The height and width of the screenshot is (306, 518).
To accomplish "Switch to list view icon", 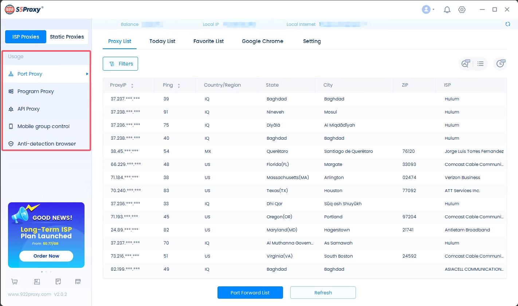I will click(x=480, y=64).
